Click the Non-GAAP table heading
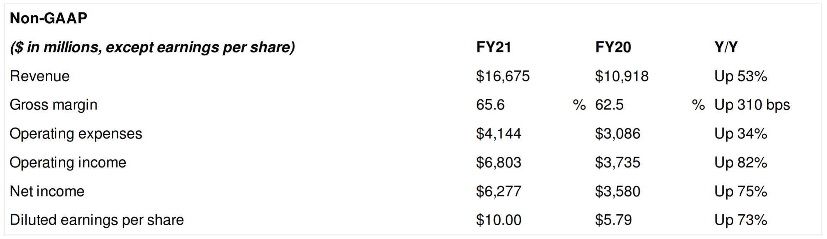Viewport: 827px width, 239px height. pyautogui.click(x=48, y=18)
